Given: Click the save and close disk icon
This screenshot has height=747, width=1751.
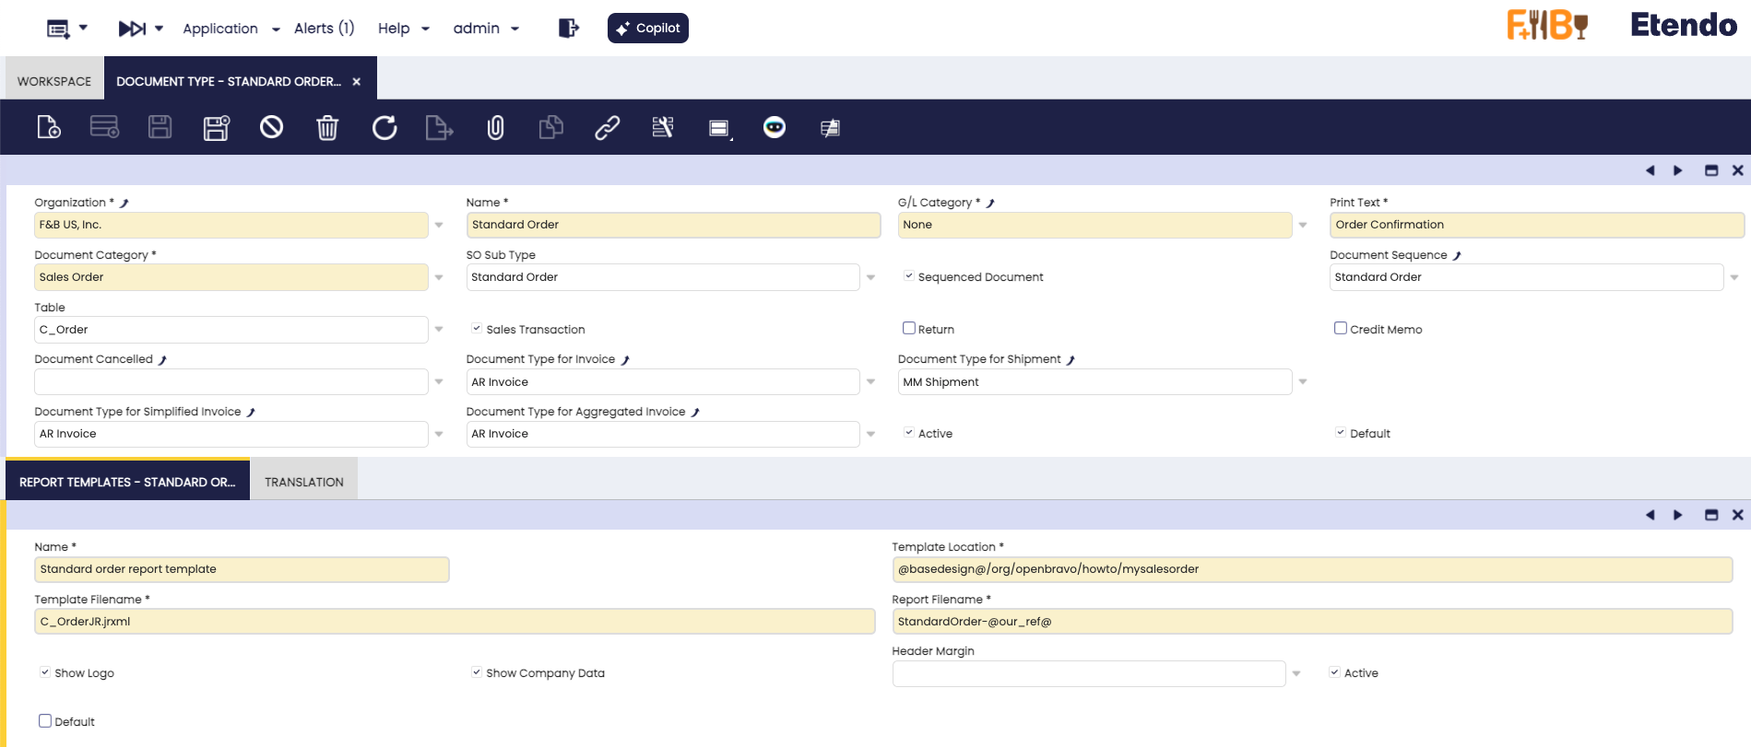Looking at the screenshot, I should point(216,127).
